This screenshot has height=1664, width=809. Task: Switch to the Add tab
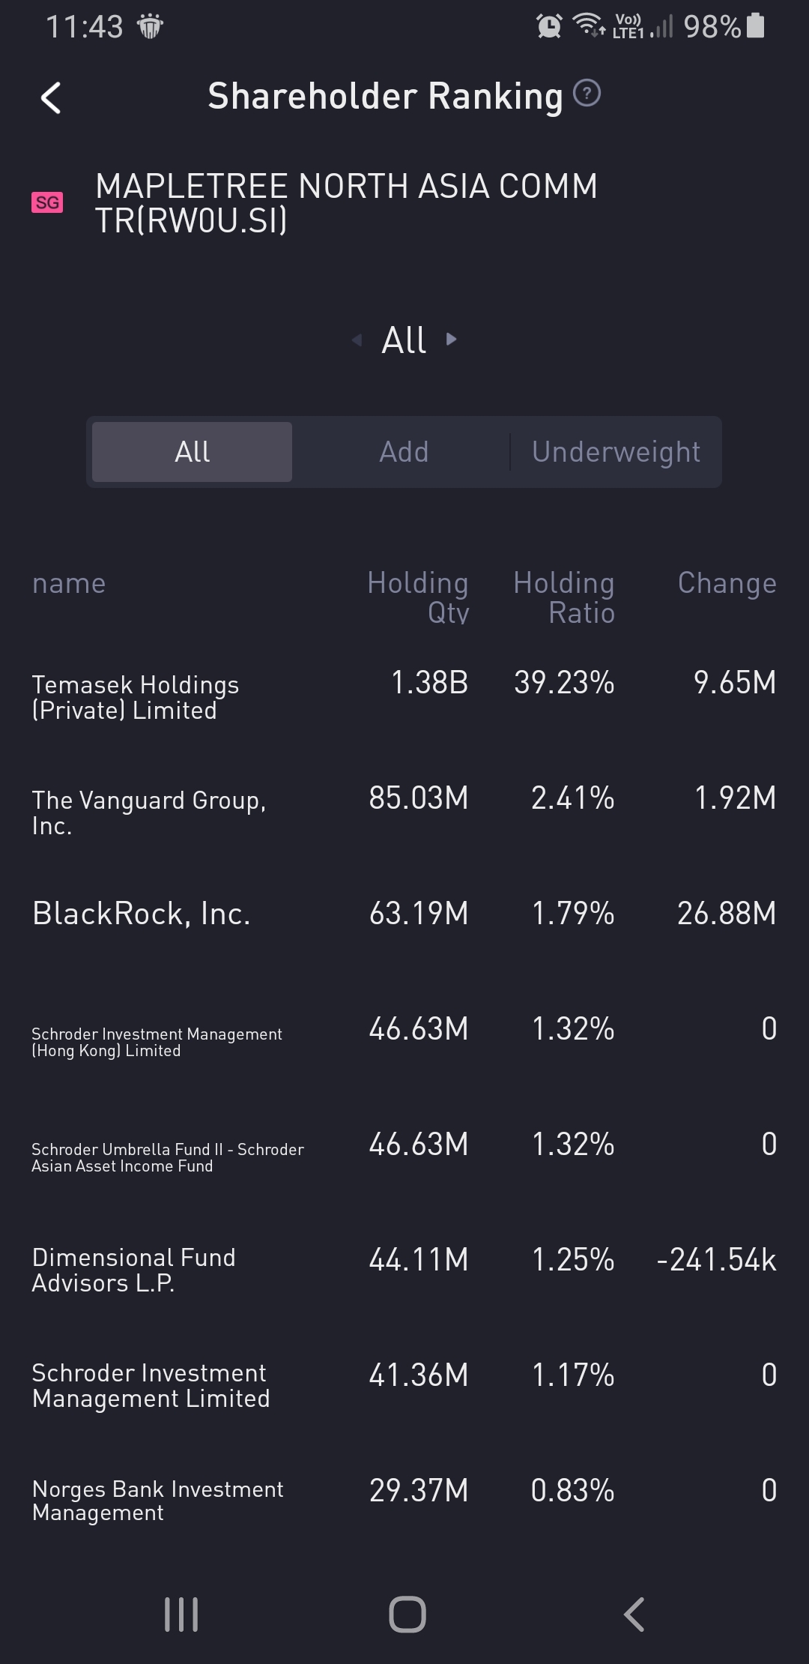click(404, 452)
